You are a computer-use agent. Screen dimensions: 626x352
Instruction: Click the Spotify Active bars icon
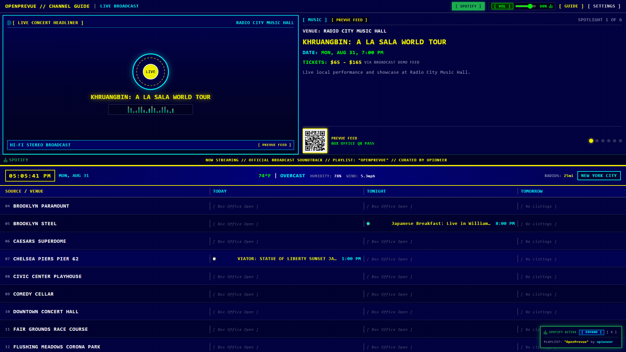[545, 332]
